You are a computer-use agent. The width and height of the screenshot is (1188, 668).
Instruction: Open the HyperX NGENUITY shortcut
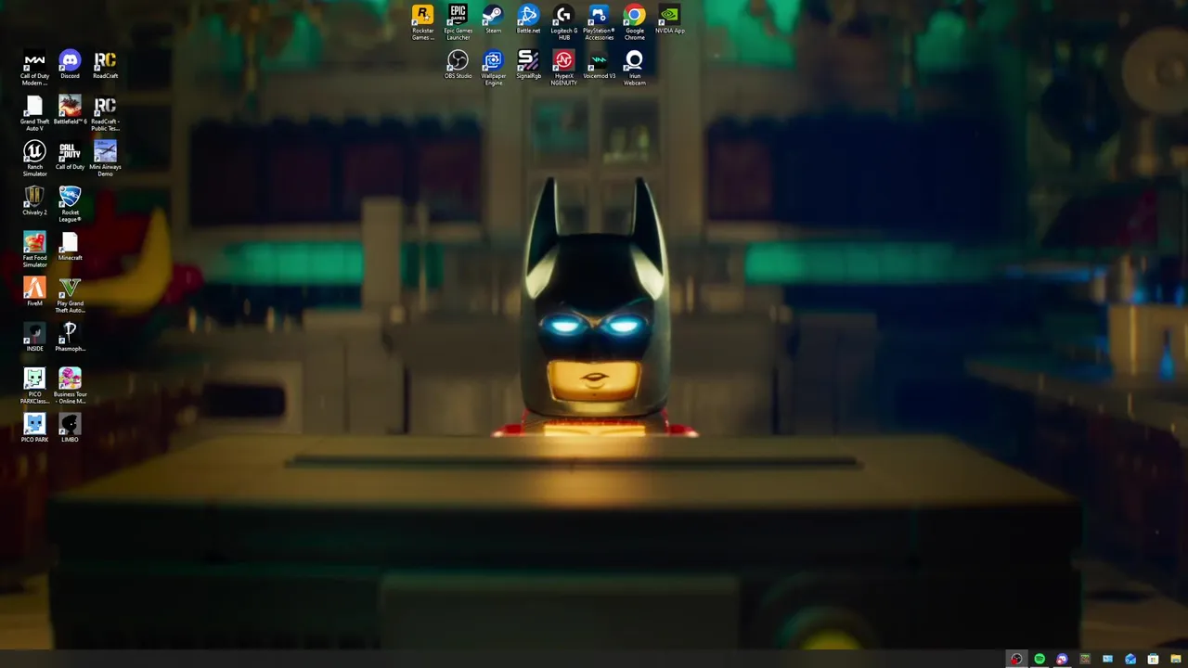(563, 68)
